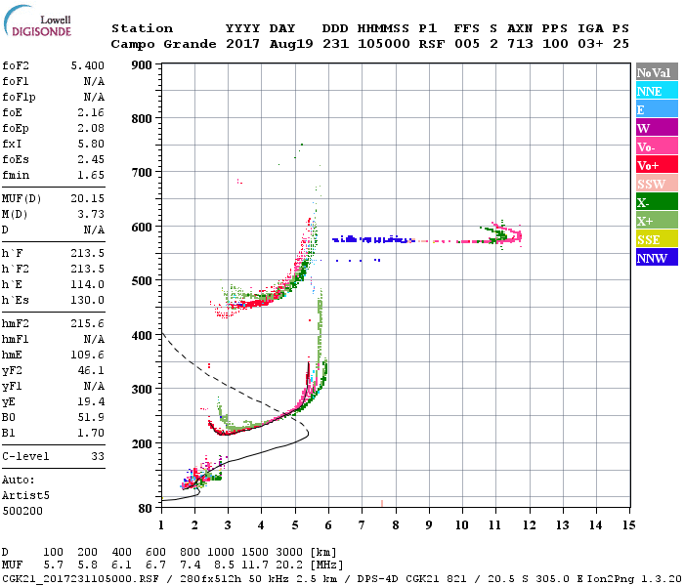684x586 pixels.
Task: Click the RSF program value
Action: [x=432, y=44]
